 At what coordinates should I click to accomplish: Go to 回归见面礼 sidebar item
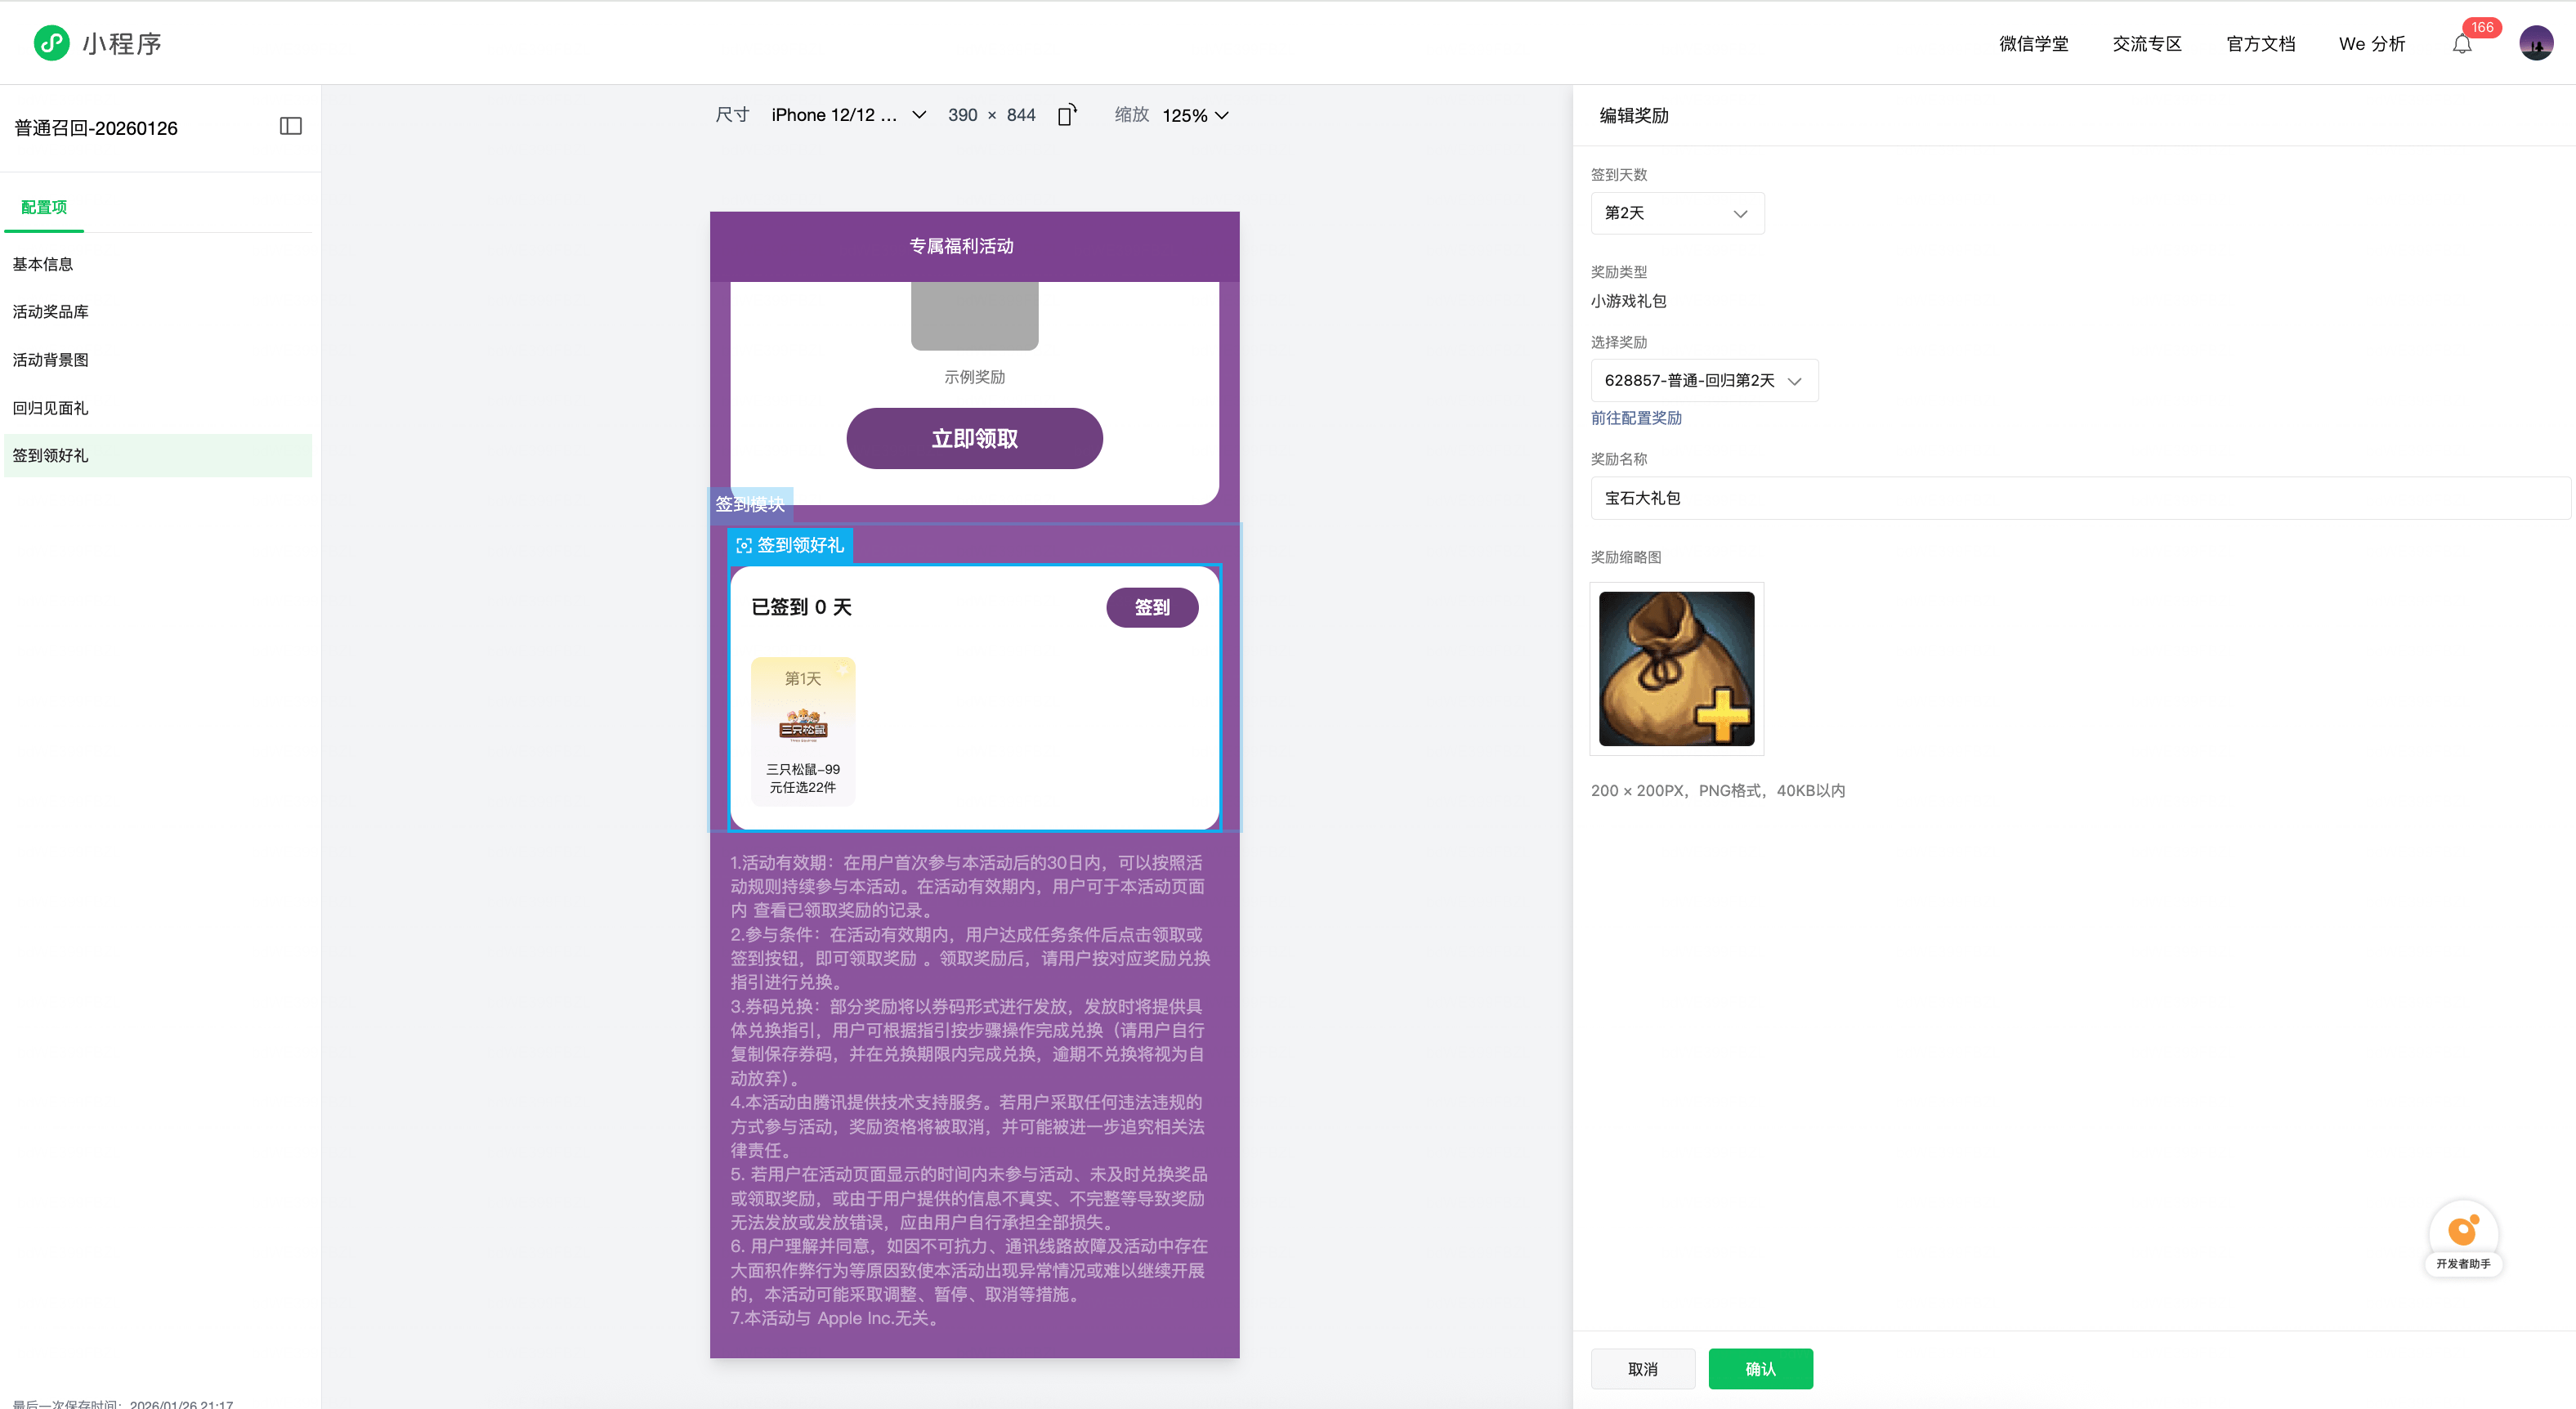click(50, 408)
